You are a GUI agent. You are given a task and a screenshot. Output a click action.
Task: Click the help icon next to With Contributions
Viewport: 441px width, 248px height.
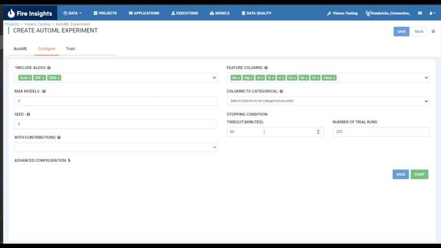(x=59, y=138)
